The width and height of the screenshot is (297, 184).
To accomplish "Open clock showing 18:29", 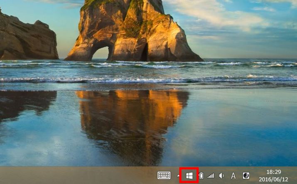I will click(273, 172).
